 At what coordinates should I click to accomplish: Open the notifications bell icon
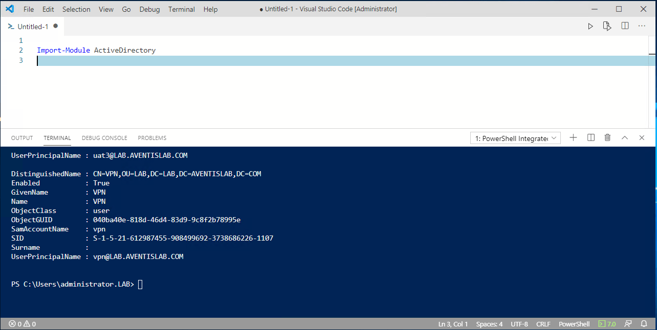644,323
